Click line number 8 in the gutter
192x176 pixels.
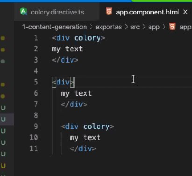pyautogui.click(x=36, y=115)
